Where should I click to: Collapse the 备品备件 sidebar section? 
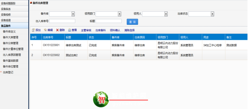(14, 26)
